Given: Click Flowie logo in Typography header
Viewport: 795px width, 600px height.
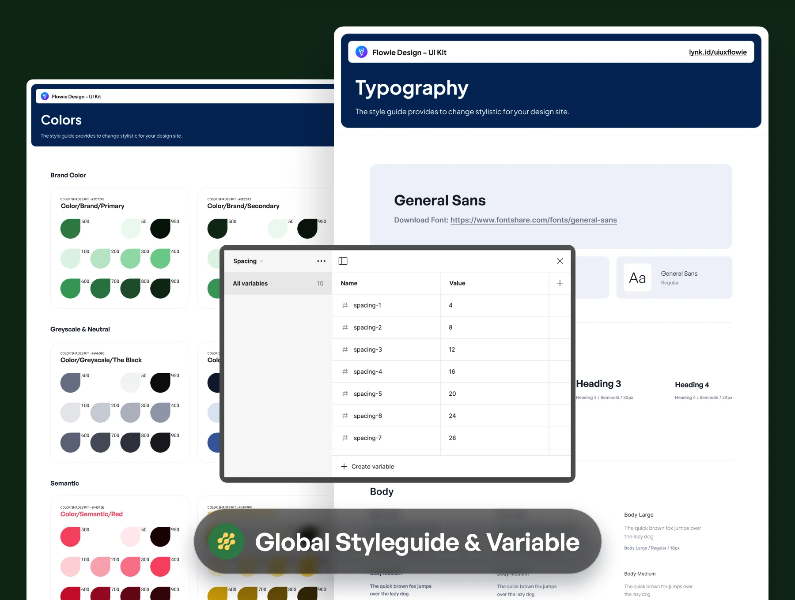Looking at the screenshot, I should [361, 52].
